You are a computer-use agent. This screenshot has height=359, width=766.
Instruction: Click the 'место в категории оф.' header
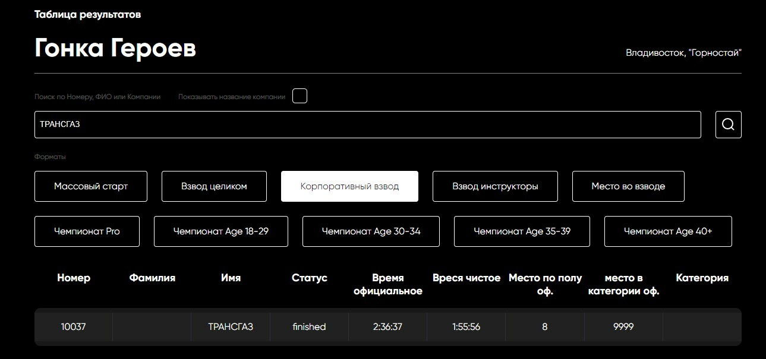click(x=623, y=284)
